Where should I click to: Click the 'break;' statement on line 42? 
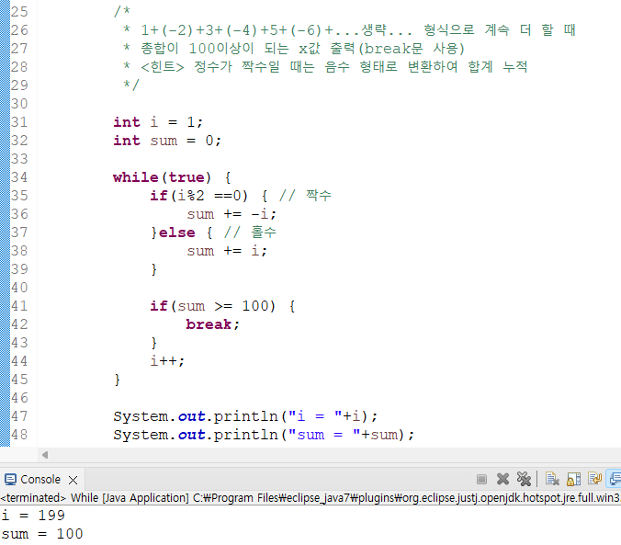213,324
